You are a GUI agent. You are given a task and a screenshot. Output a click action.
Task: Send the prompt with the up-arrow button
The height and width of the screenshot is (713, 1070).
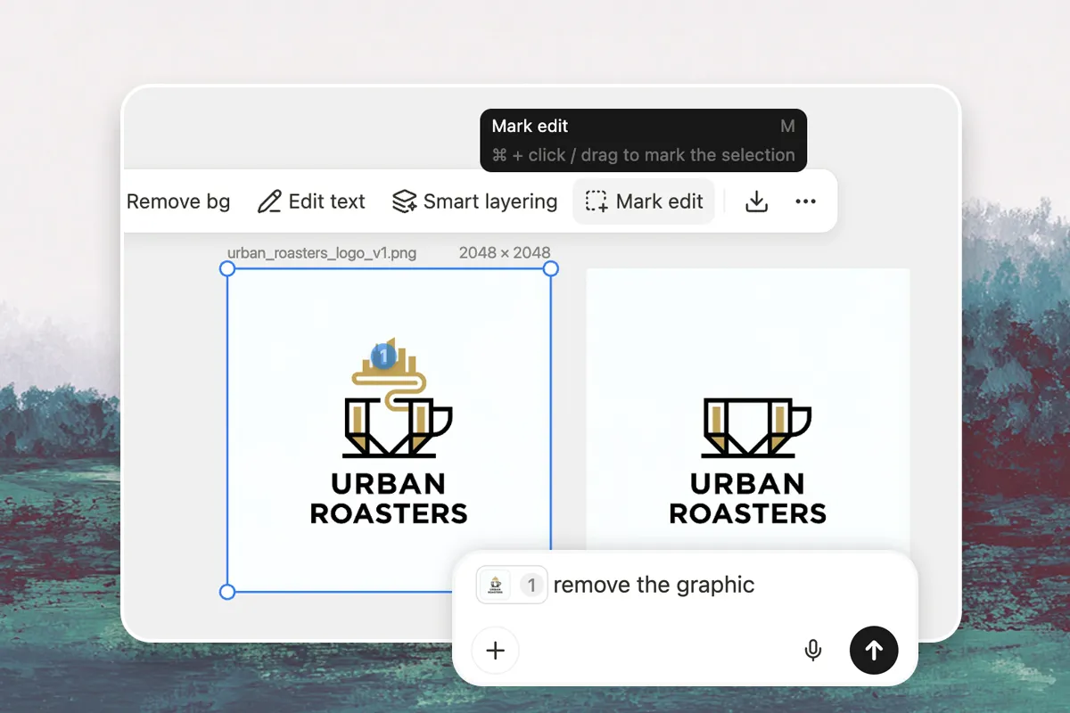[x=874, y=651]
